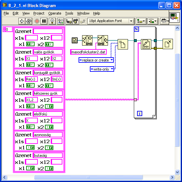Toggle x1 boolean in azonosság cluster
This screenshot has height=182, width=182.
(30, 147)
